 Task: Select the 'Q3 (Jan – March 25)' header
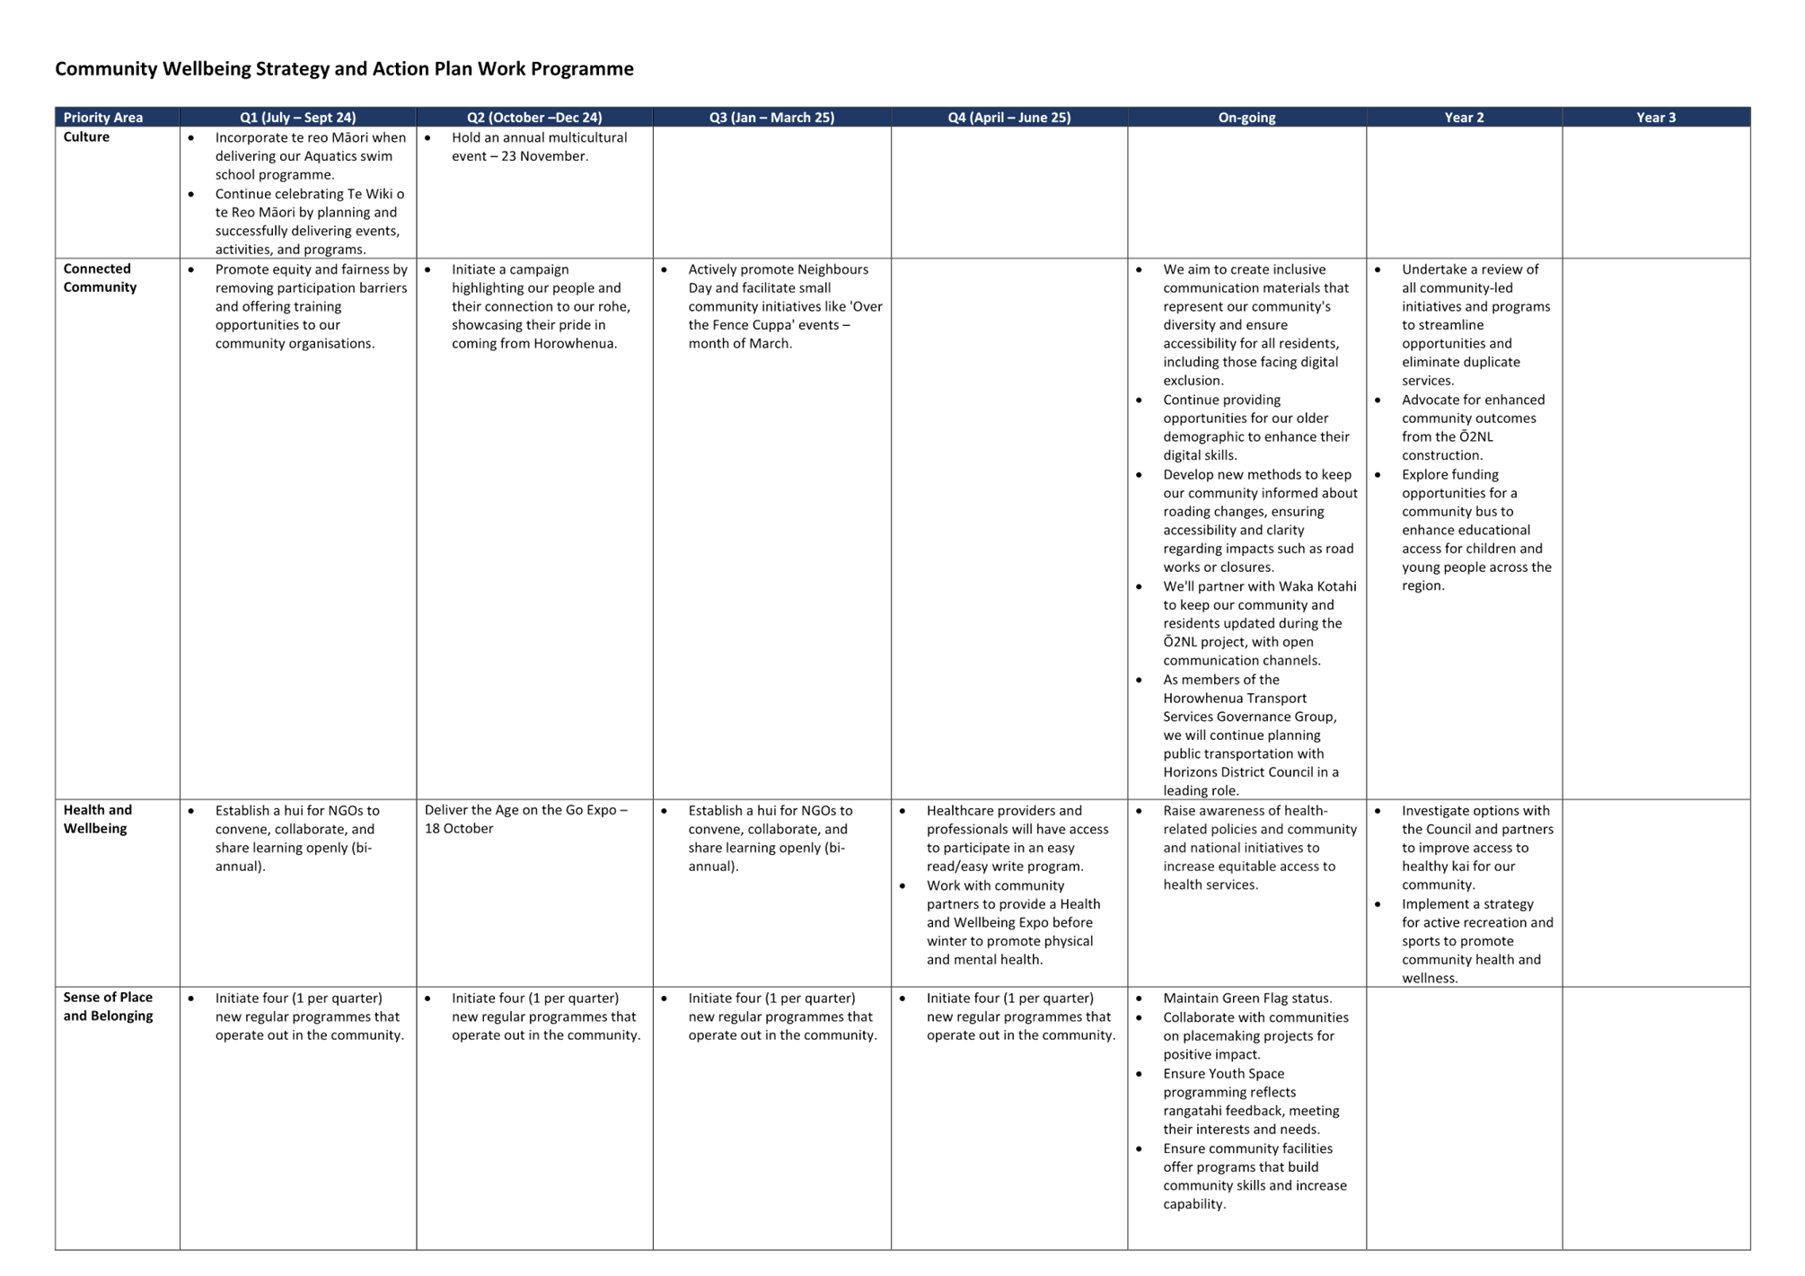click(772, 117)
